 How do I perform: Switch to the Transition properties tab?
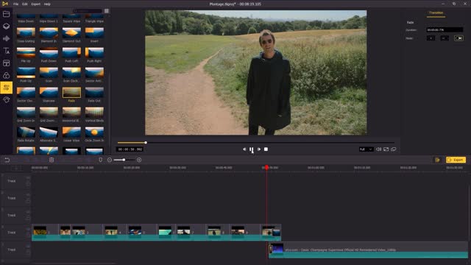(436, 13)
